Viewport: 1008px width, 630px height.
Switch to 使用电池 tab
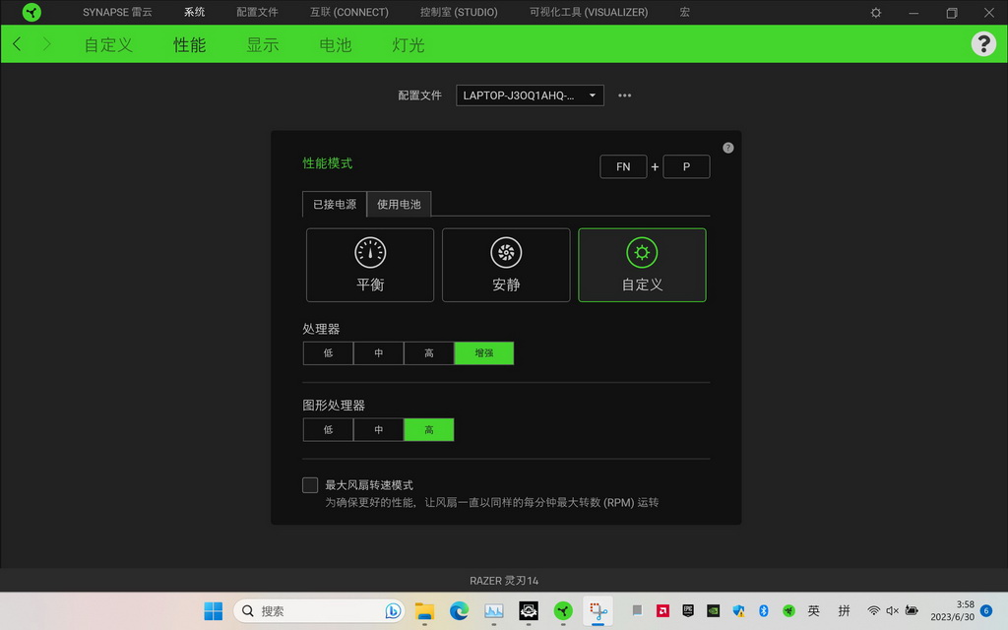(399, 204)
